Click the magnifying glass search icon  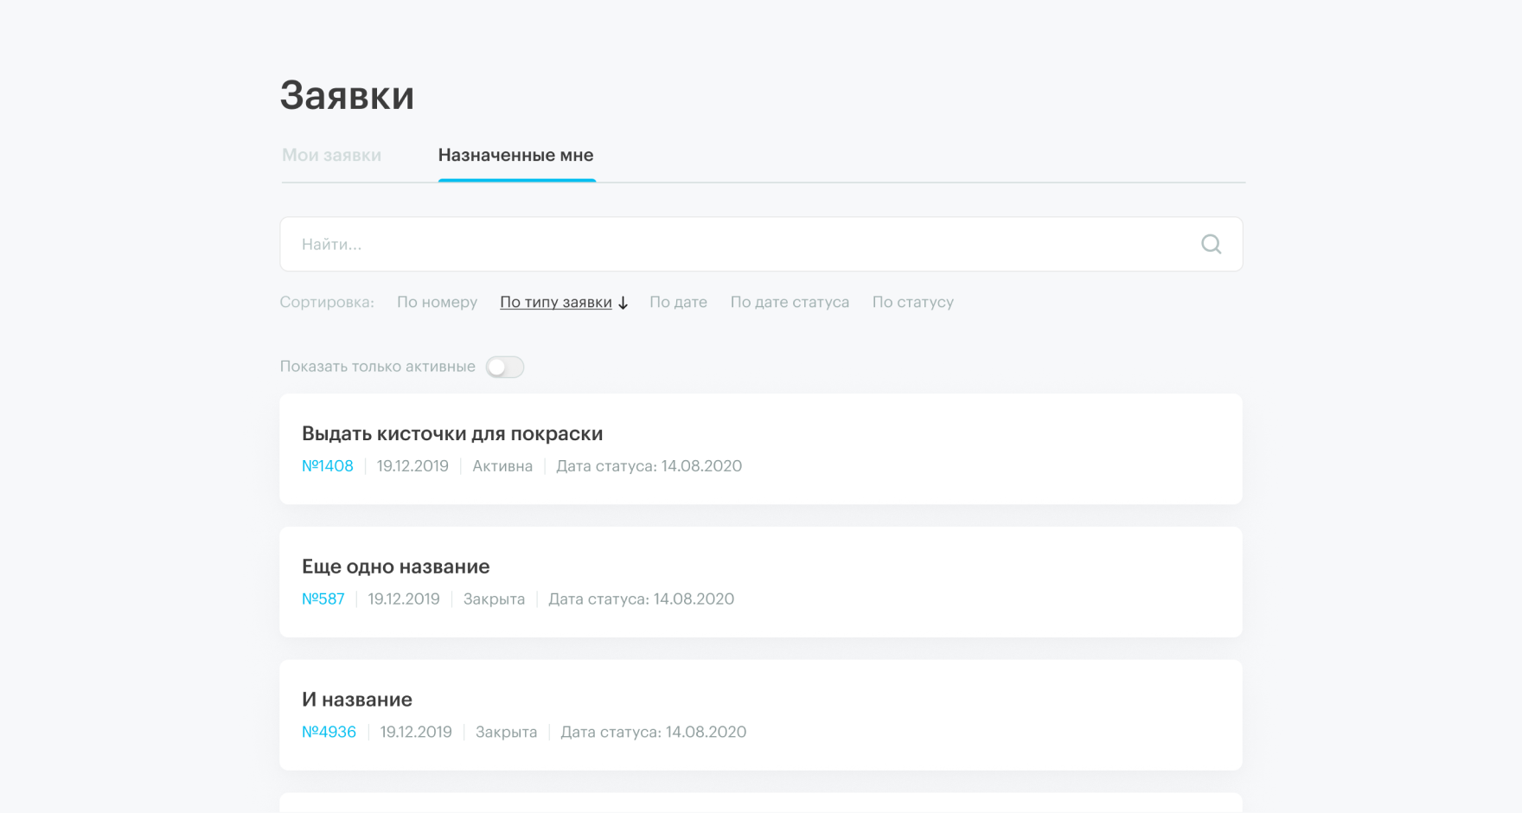click(x=1211, y=245)
